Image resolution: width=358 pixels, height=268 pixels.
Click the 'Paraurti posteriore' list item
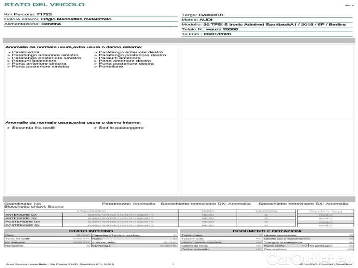pos(34,61)
